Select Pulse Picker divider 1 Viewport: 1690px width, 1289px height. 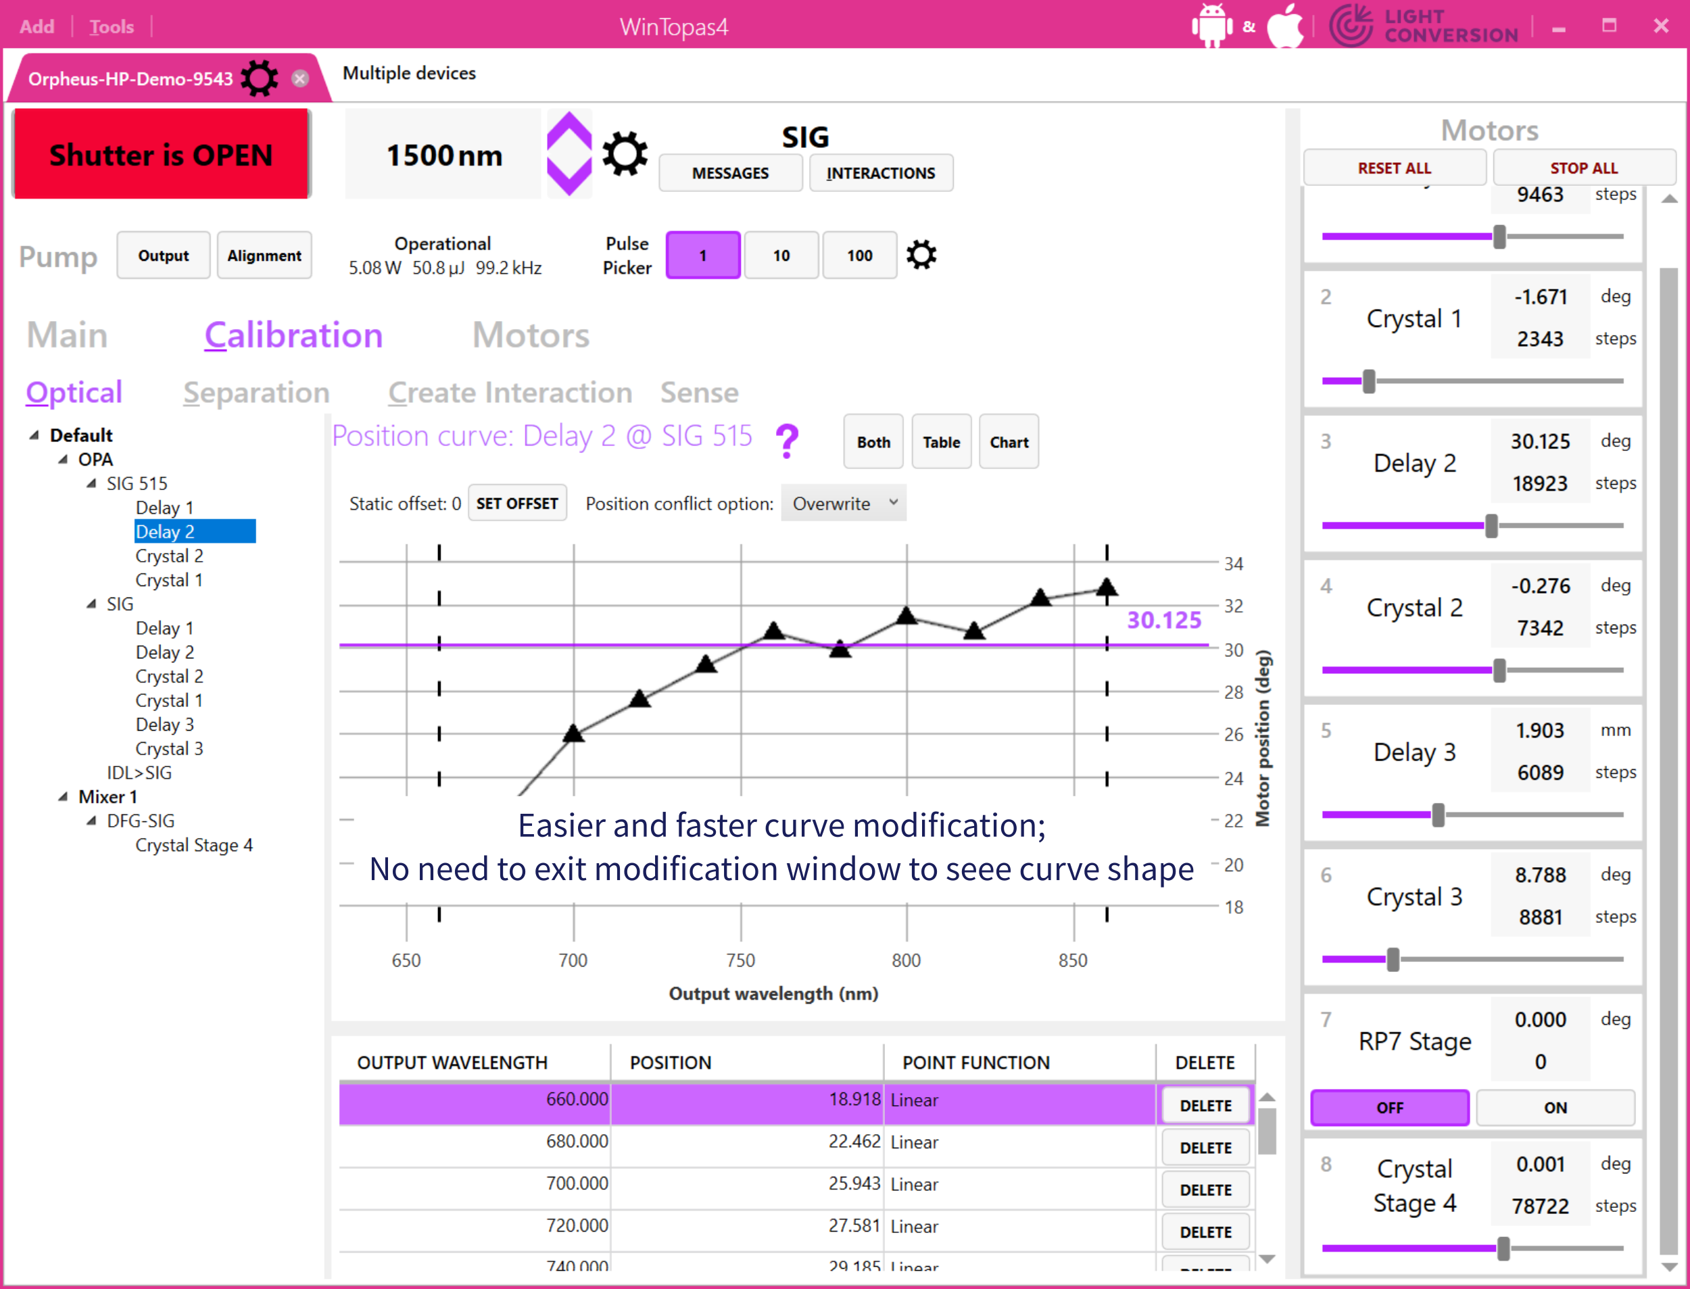click(702, 255)
